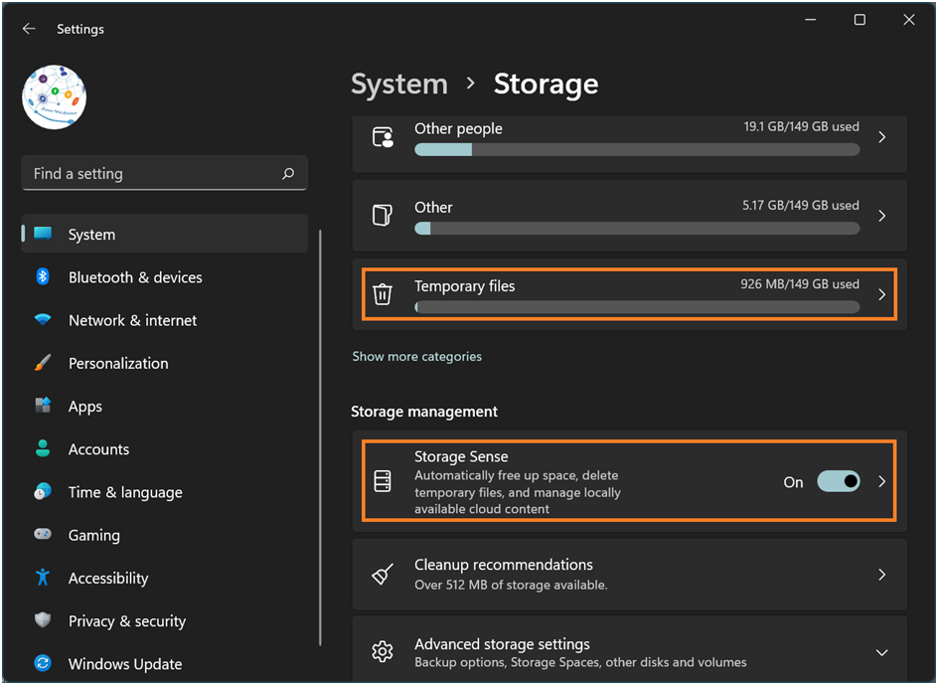Turn off the Storage Sense toggle

click(x=839, y=481)
